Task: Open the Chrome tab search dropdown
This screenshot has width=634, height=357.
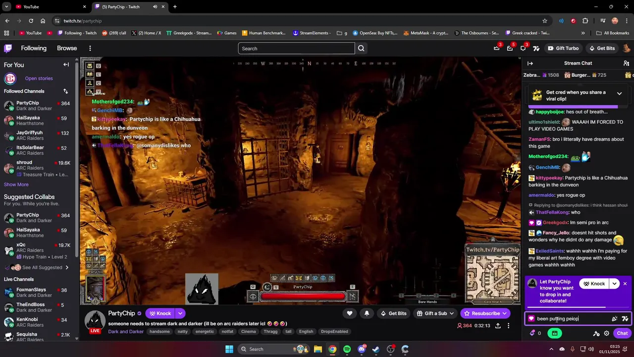Action: click(6, 7)
